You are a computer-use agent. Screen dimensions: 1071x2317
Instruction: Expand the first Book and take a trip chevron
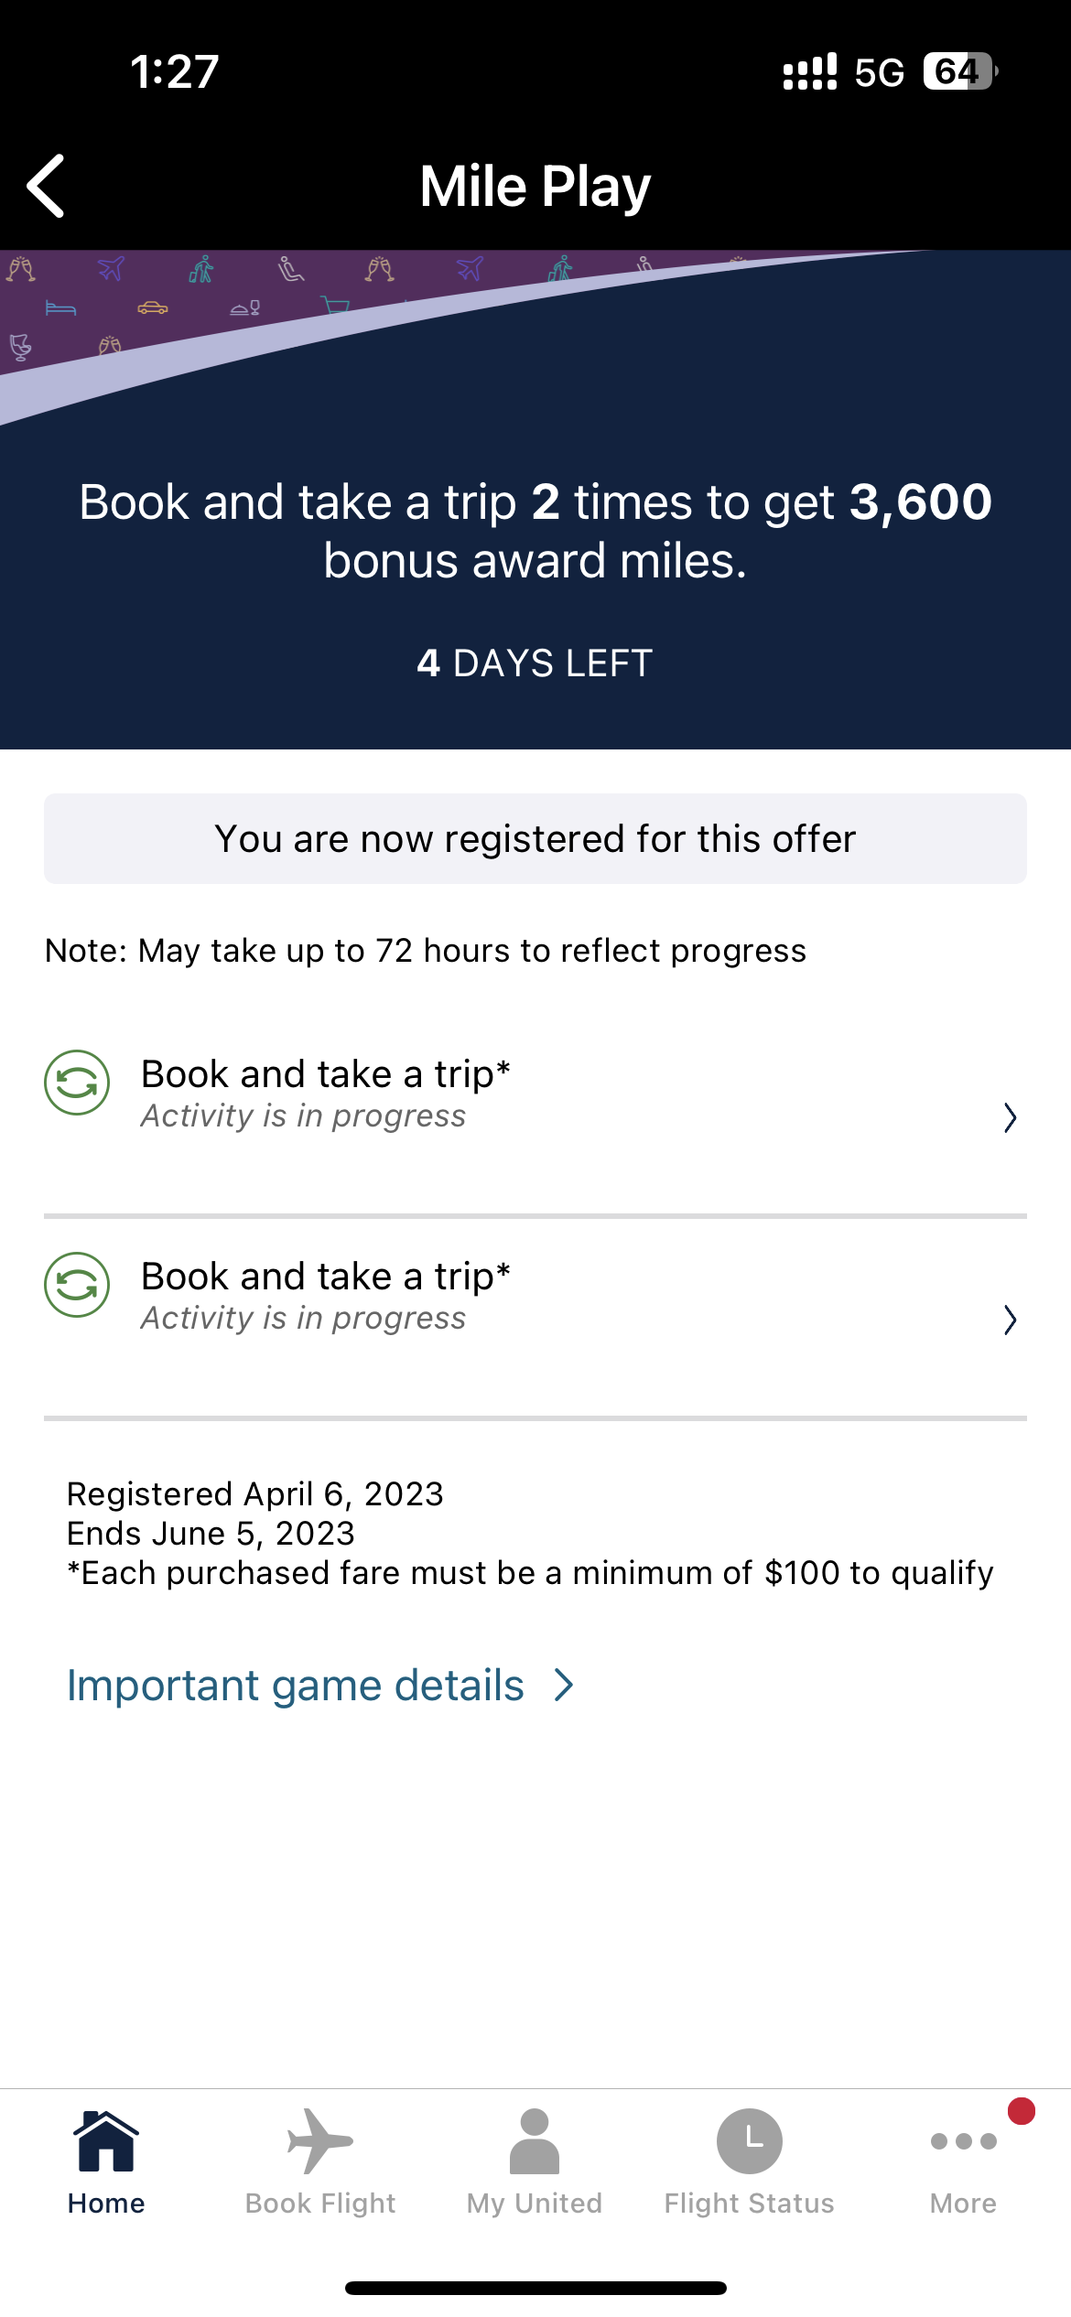click(x=1010, y=1117)
